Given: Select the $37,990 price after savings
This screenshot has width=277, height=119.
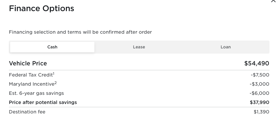Looking at the screenshot, I should [x=260, y=102].
